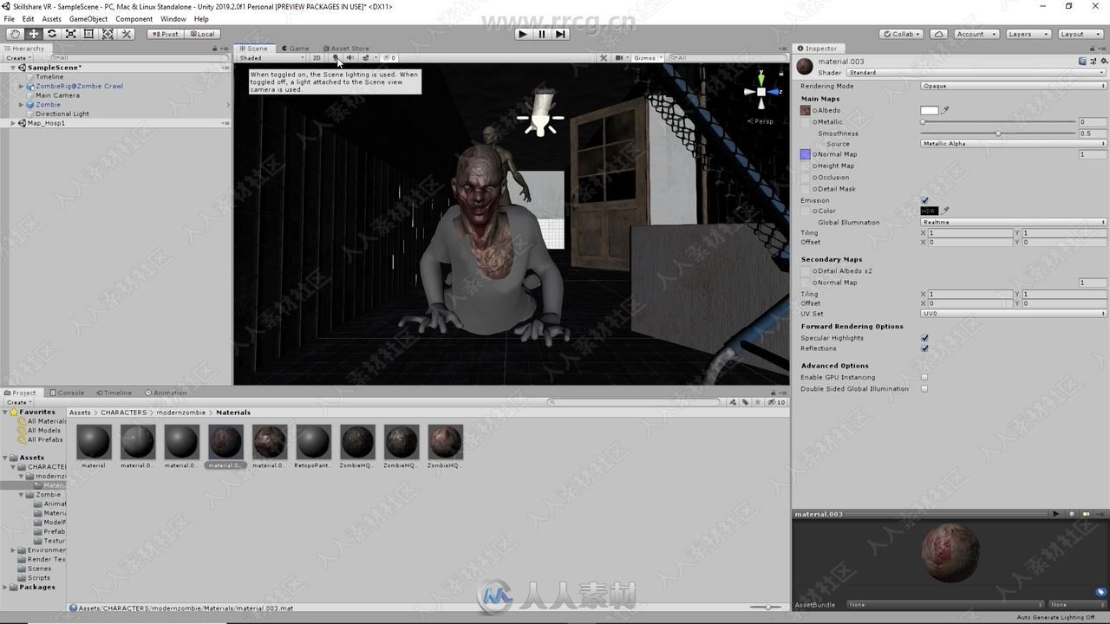This screenshot has width=1110, height=624.
Task: Open the Scene effects dropdown icon
Action: pyautogui.click(x=368, y=58)
